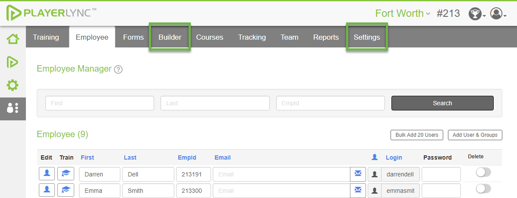Edit Darren Dell's profile icon
The height and width of the screenshot is (198, 517).
(47, 173)
